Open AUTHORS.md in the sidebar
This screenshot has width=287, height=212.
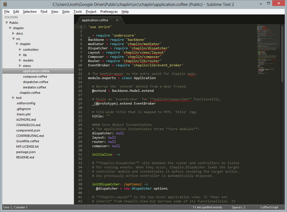point(26,120)
